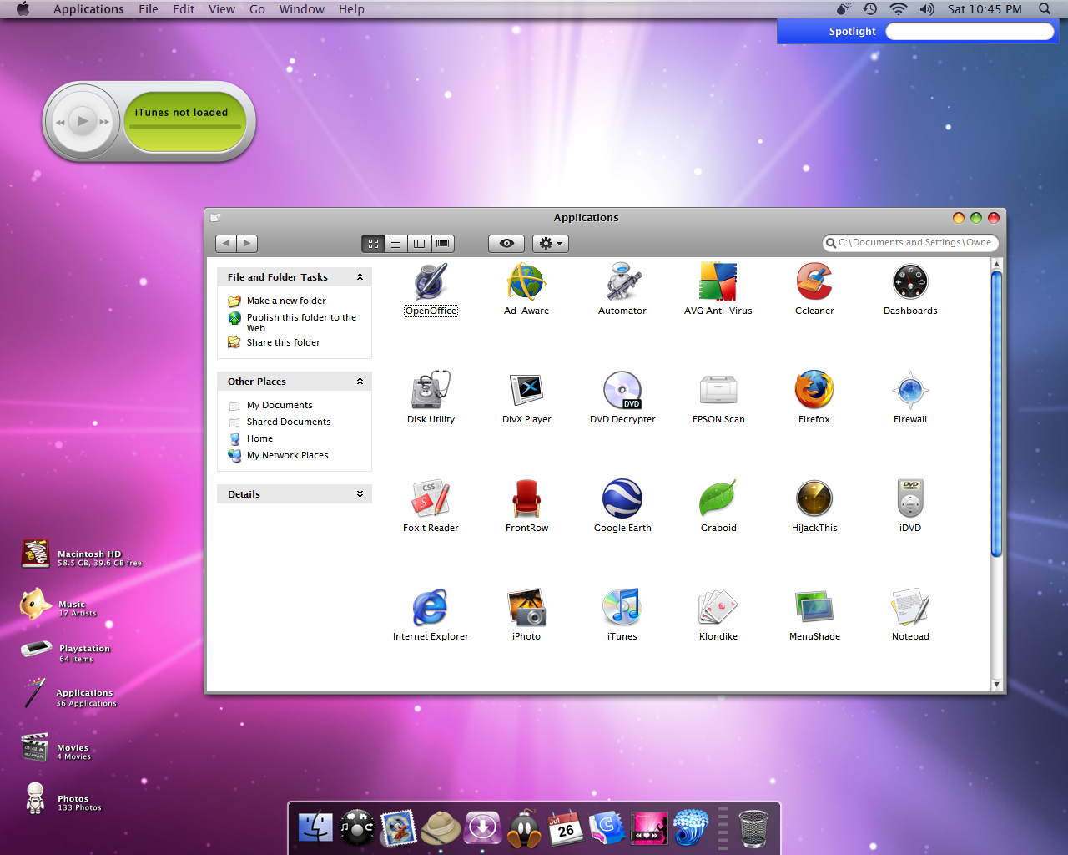Screen dimensions: 1068x855
Task: Collapse the Other Places panel
Action: tap(360, 382)
